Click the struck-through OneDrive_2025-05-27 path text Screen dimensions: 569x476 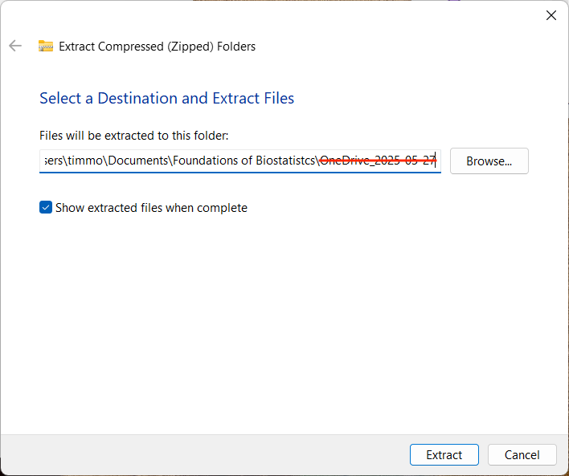376,161
